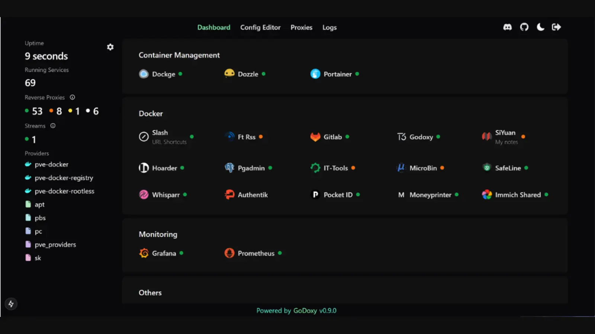This screenshot has height=334, width=595.
Task: Click the lightning bolt button
Action: (x=11, y=304)
